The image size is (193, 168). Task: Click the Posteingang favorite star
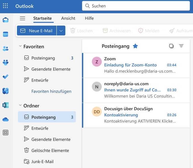(135, 46)
